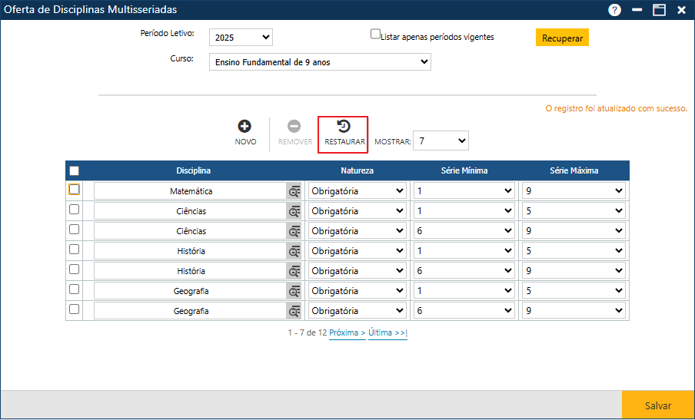Open the Período Letivo dropdown
Viewport: 695px width, 420px height.
(x=241, y=38)
